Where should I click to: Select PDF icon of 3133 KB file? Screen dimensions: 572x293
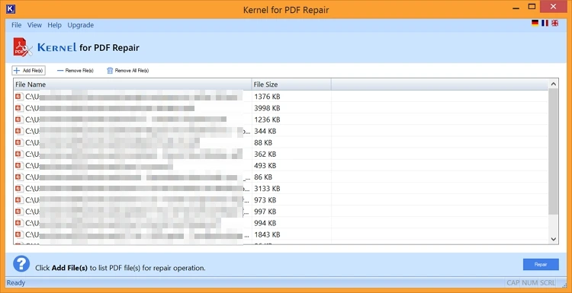coord(19,189)
